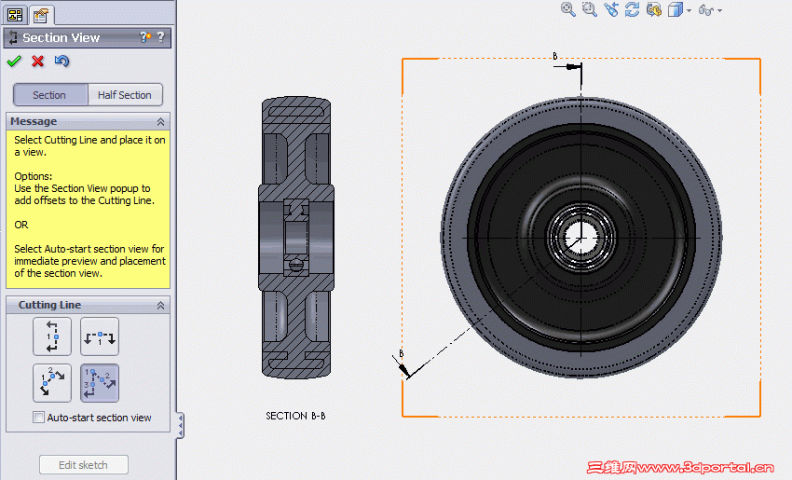Collapse the Message panel

(x=160, y=122)
